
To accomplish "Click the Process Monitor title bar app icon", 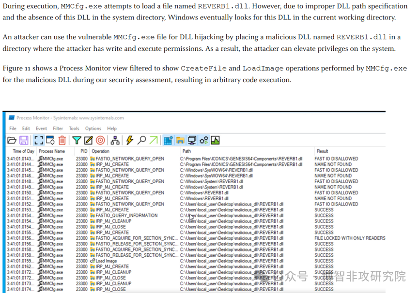I will click(x=12, y=117).
